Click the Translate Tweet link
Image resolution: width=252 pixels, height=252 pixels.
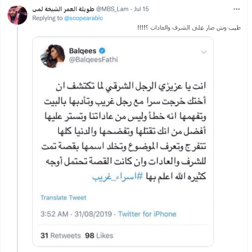pyautogui.click(x=63, y=198)
